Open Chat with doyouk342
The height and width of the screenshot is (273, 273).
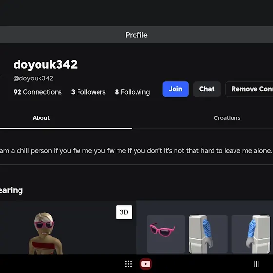click(207, 89)
